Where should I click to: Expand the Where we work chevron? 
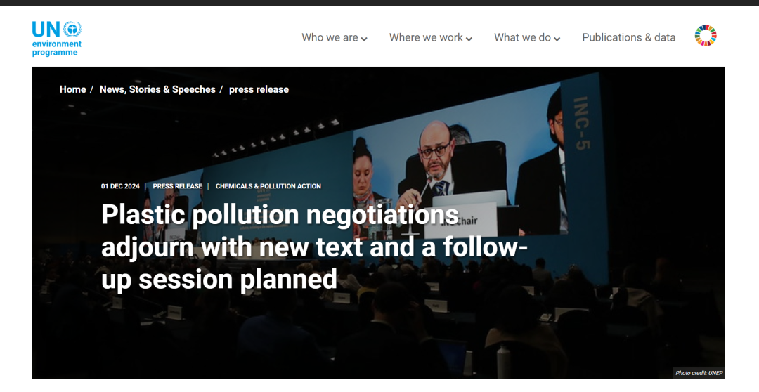tap(469, 39)
